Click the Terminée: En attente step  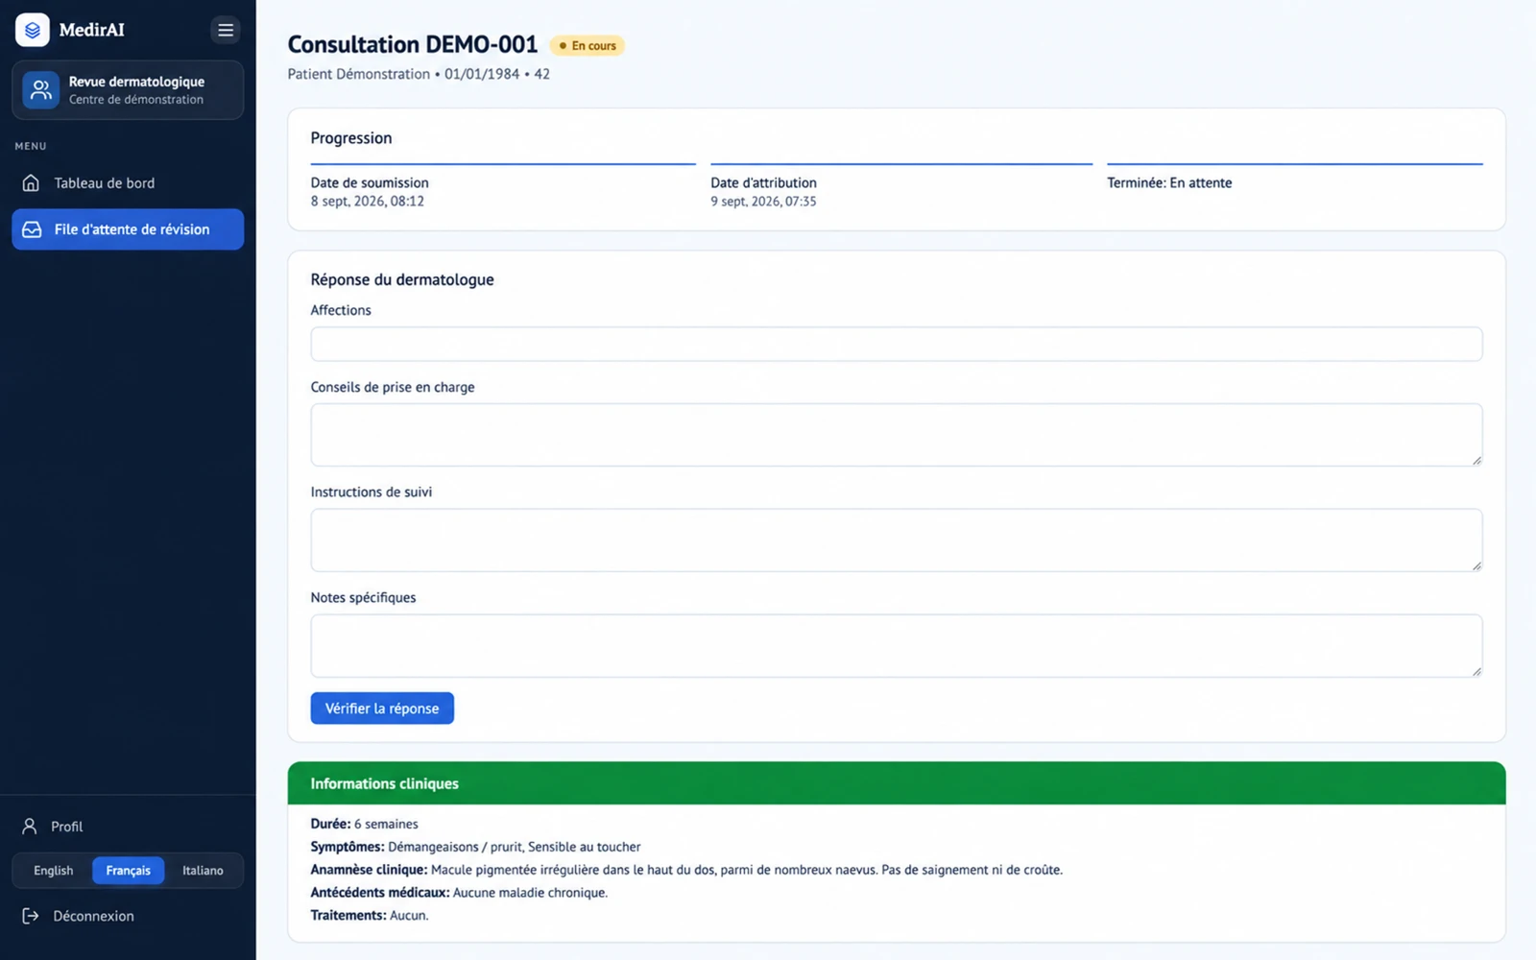pyautogui.click(x=1169, y=182)
